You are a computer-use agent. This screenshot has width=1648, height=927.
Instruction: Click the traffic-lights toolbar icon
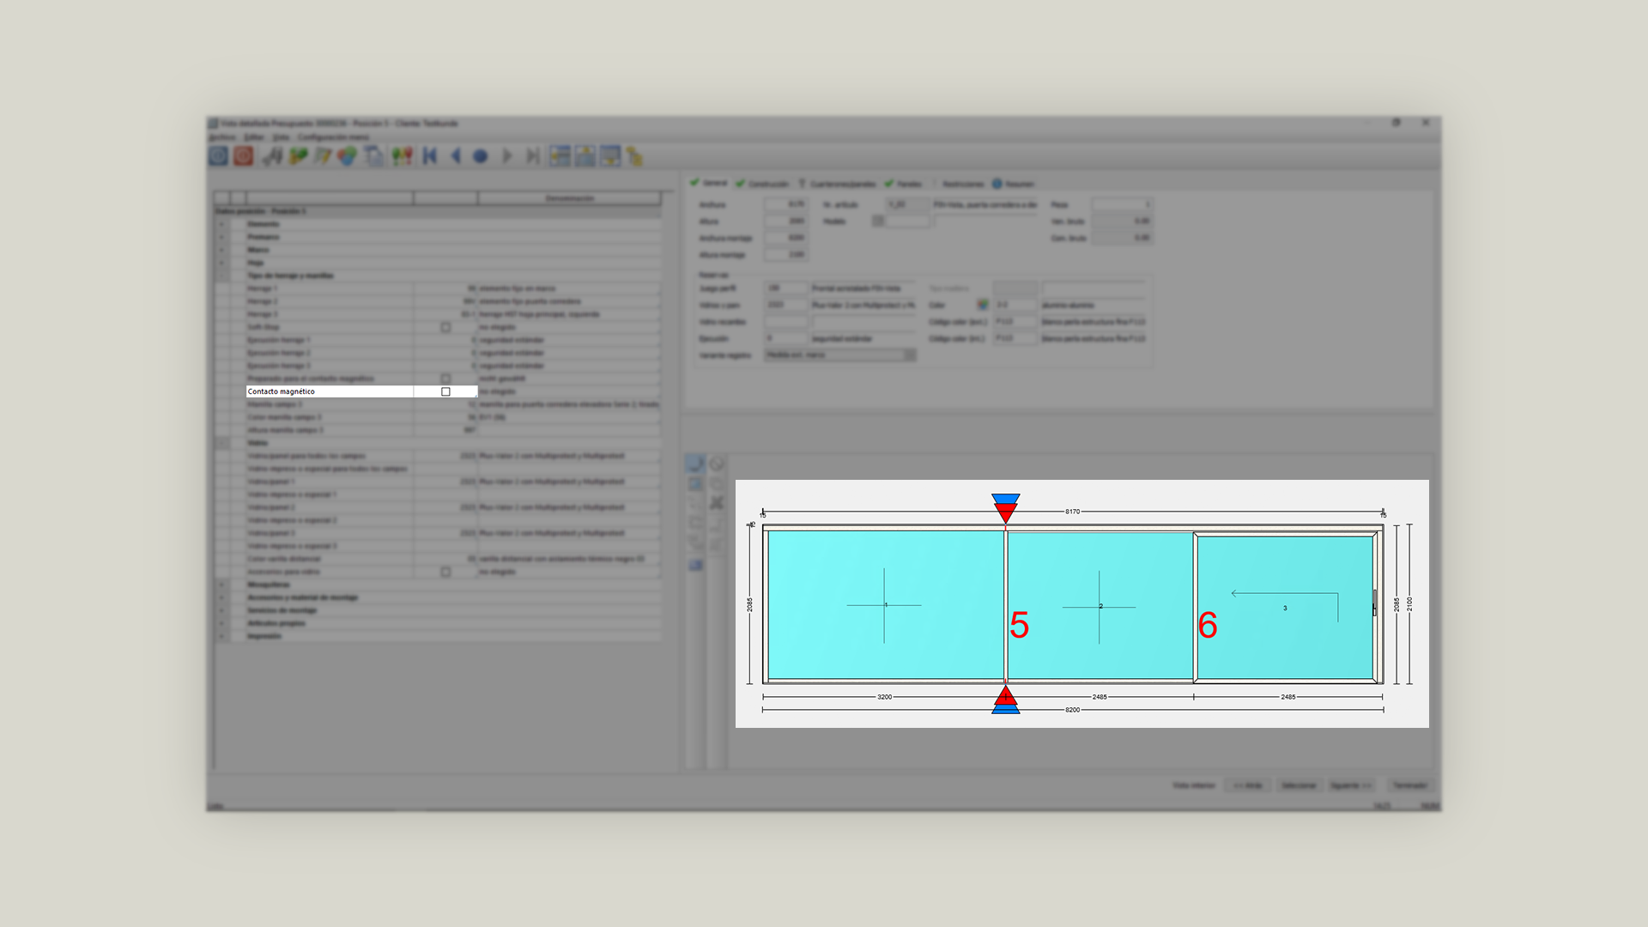(402, 156)
